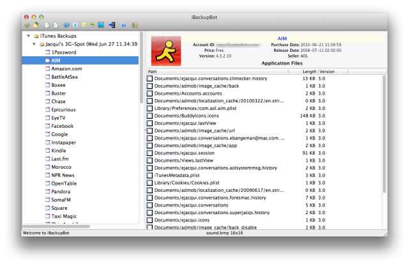Select the Documents/ejacqui.lastView row
The image size is (409, 266).
click(264, 123)
